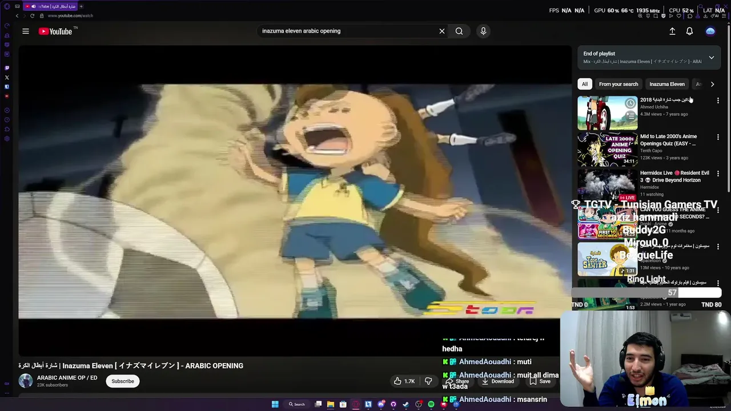Open OBS Studio from the taskbar
Image resolution: width=731 pixels, height=411 pixels.
coord(419,404)
